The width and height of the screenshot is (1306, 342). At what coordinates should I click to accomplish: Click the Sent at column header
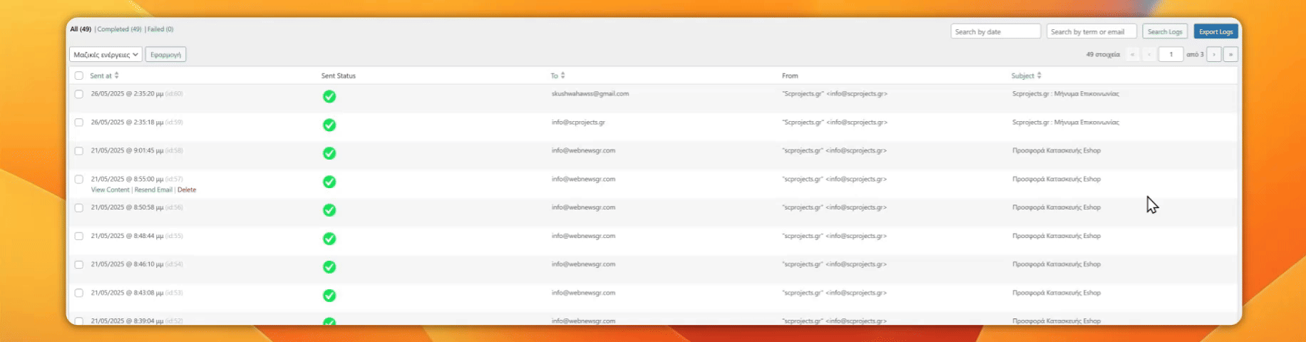pyautogui.click(x=101, y=76)
